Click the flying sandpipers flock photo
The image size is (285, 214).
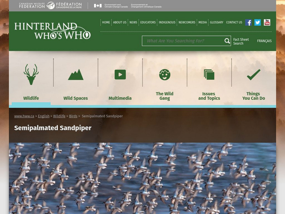142,178
